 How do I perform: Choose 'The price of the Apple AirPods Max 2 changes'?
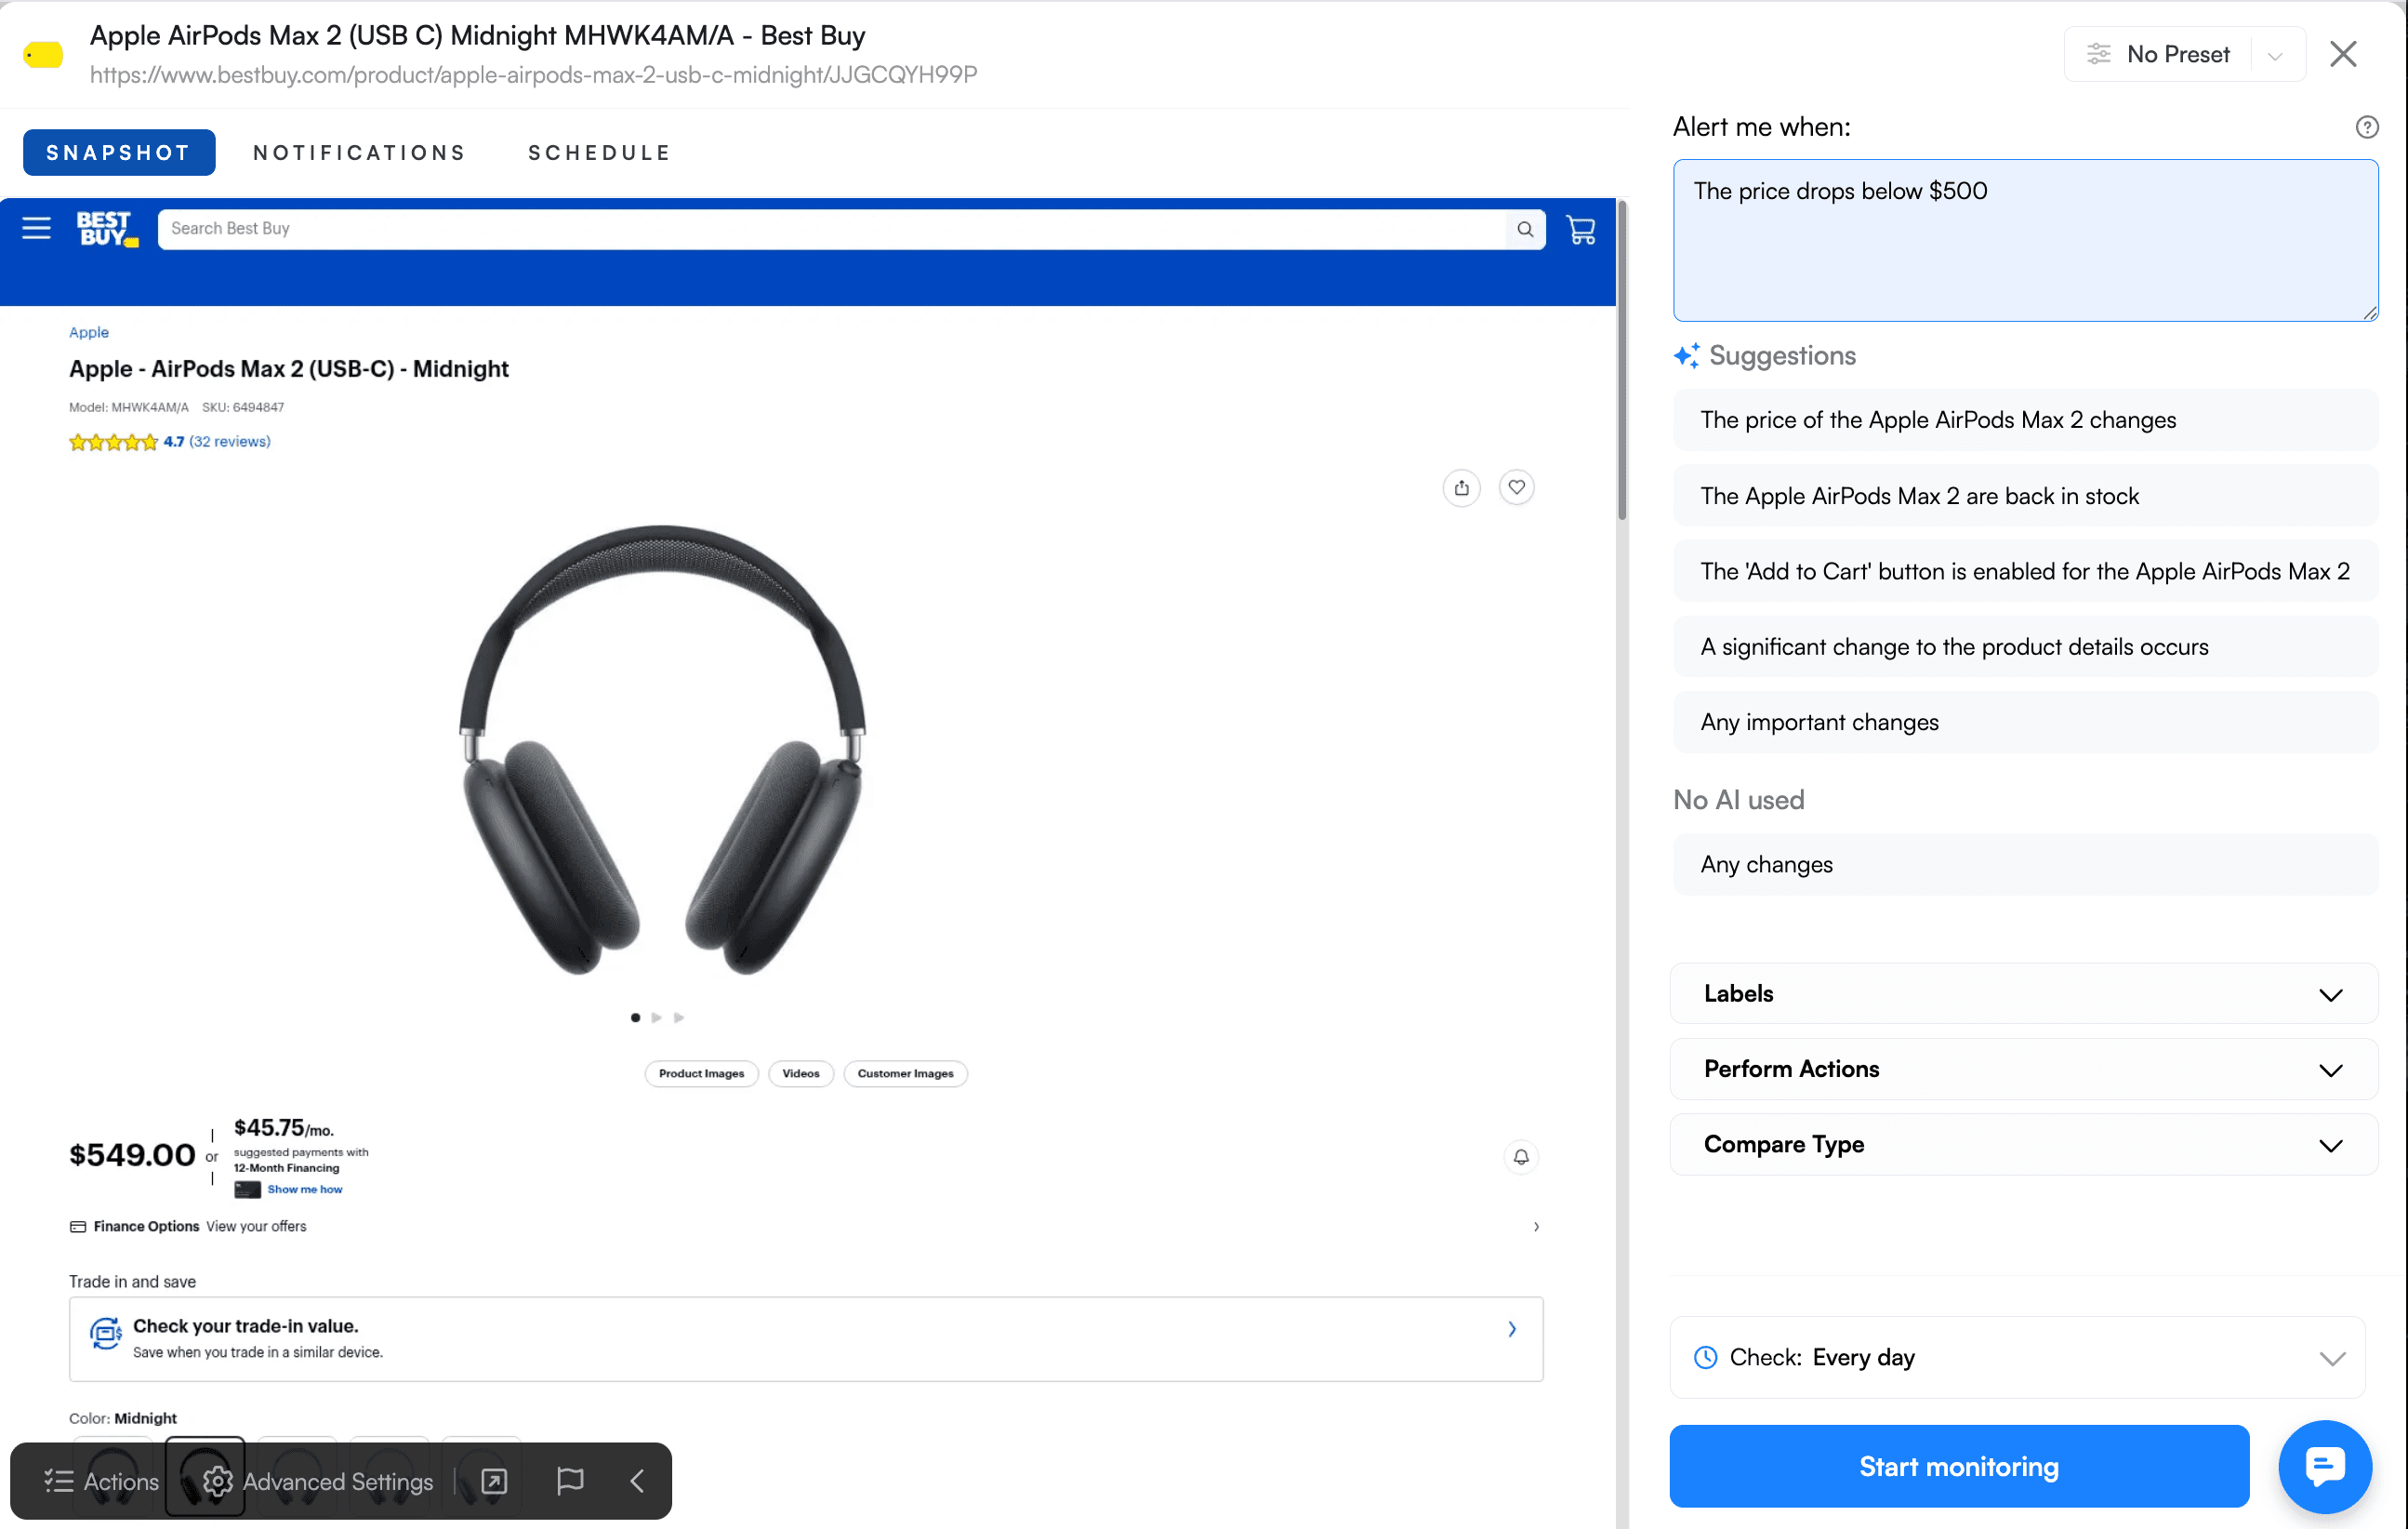[x=2025, y=420]
